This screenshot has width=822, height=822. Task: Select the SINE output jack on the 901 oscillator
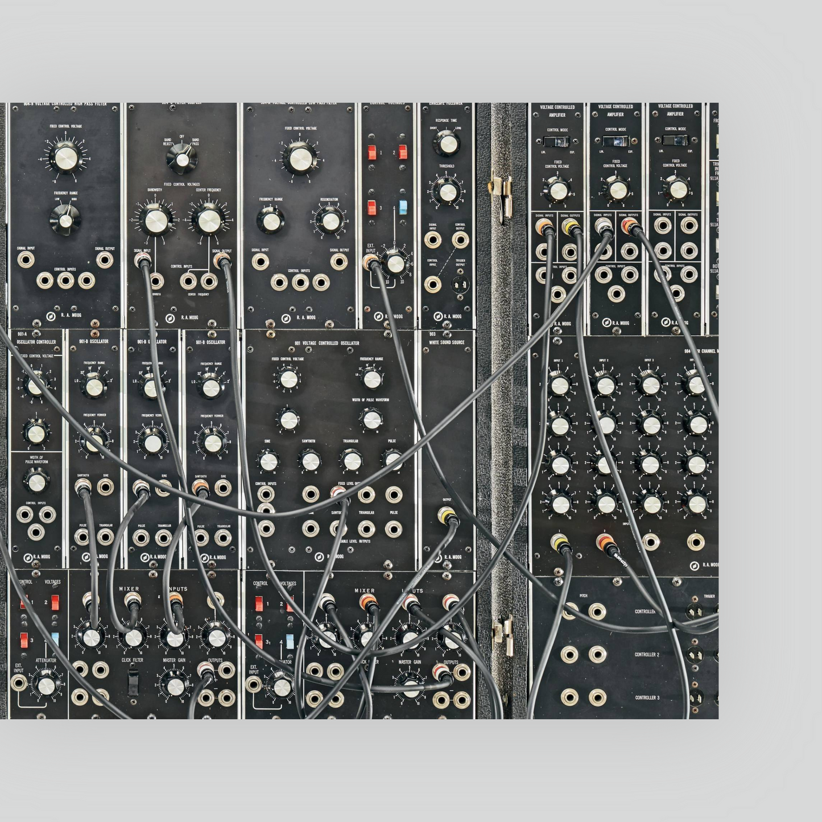click(x=311, y=494)
